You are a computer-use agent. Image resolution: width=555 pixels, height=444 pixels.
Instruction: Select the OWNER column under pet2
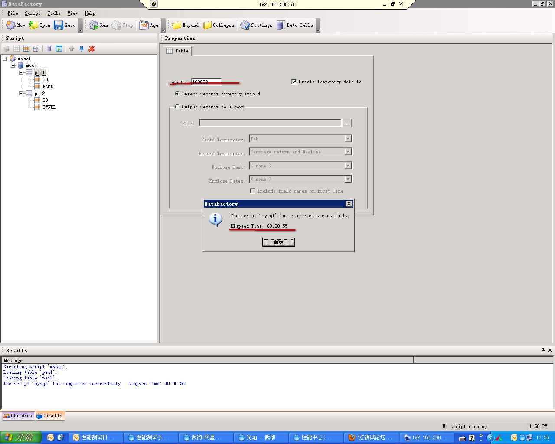point(49,107)
